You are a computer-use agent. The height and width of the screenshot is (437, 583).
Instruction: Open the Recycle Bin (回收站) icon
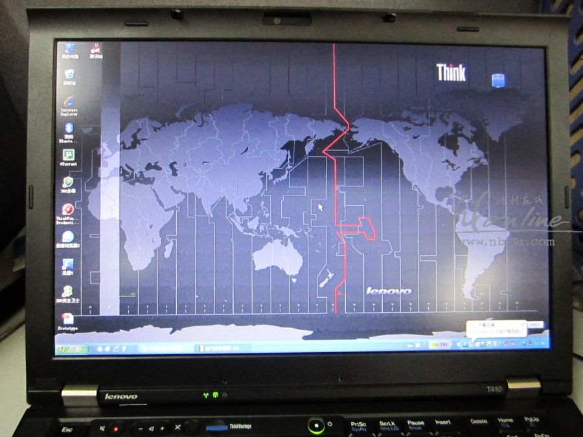(x=69, y=77)
